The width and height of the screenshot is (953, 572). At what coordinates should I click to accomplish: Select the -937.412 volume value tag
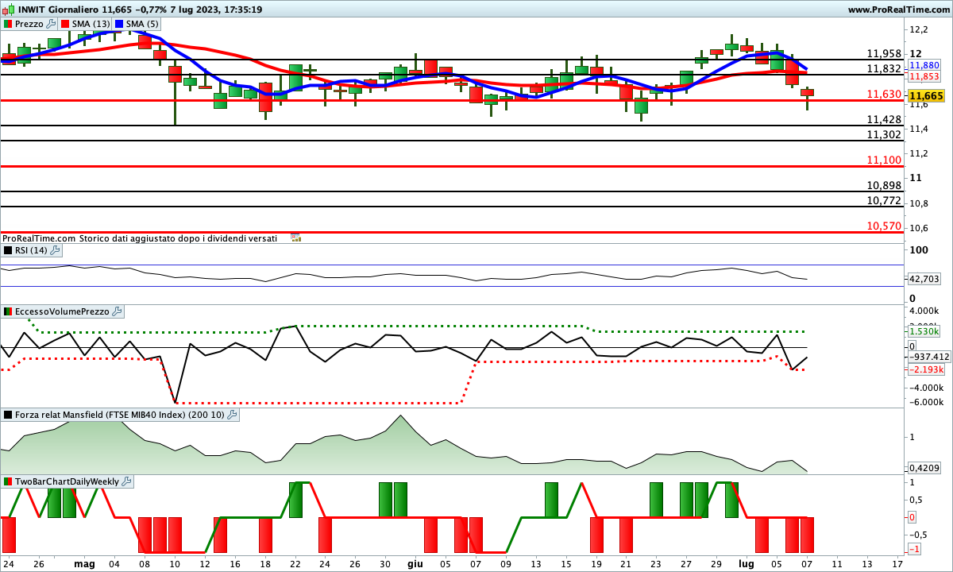[x=929, y=357]
